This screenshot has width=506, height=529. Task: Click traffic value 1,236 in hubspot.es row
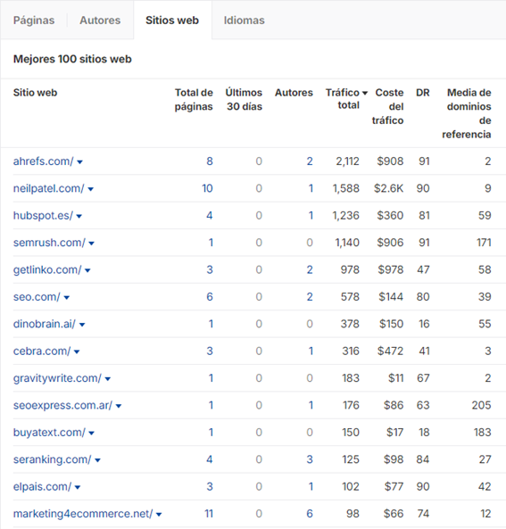coord(346,215)
